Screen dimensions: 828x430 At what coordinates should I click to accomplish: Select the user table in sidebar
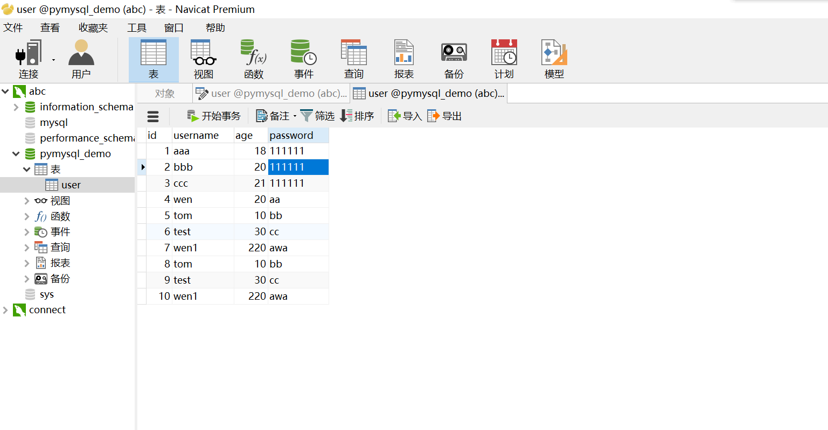[70, 185]
